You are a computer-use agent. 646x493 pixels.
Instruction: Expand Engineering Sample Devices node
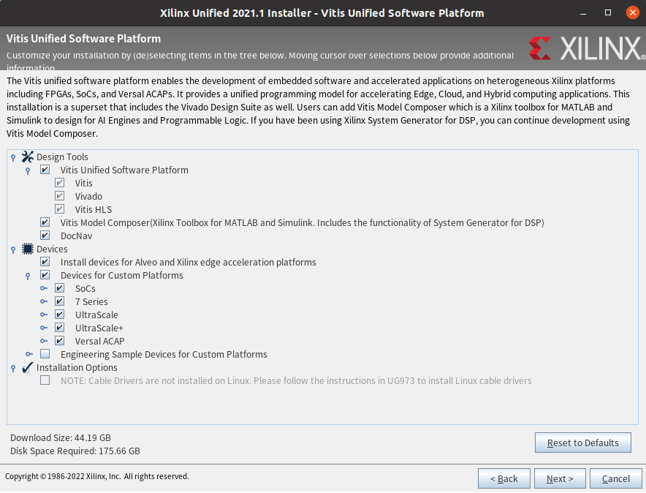29,354
